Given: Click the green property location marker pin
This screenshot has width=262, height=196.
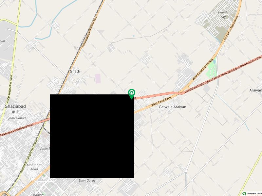Looking at the screenshot, I should click(132, 94).
